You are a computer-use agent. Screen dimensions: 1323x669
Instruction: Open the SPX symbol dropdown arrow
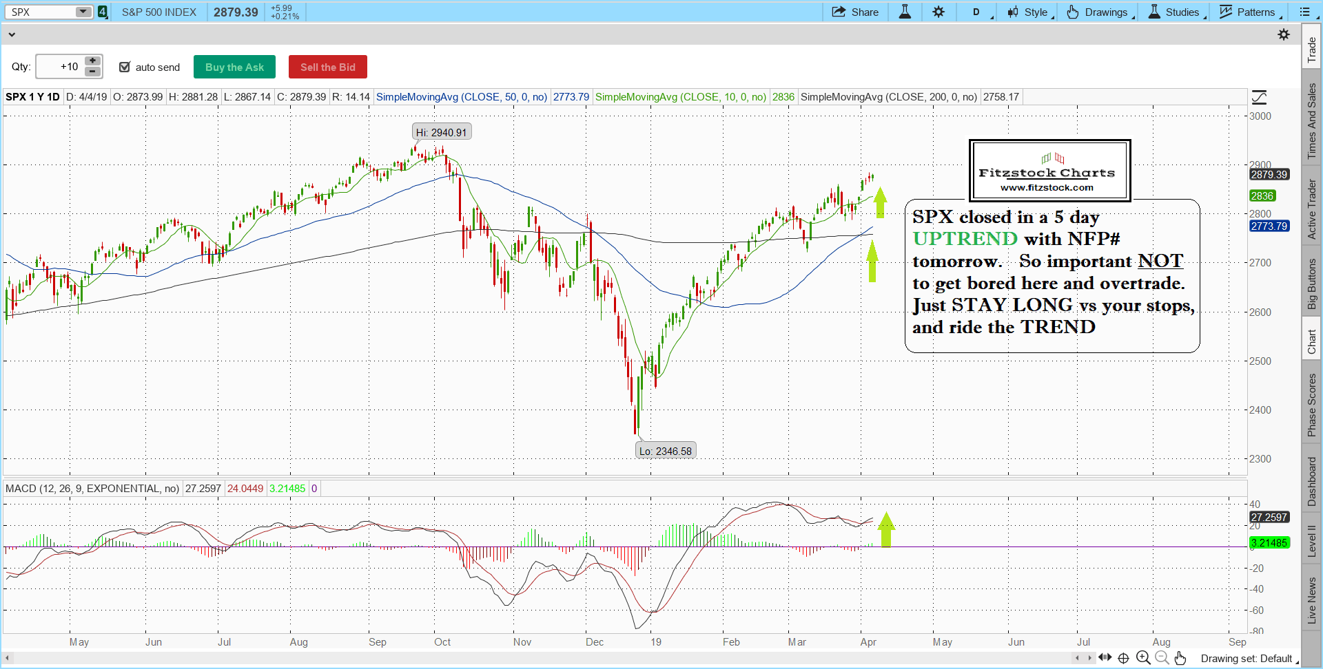coord(83,12)
